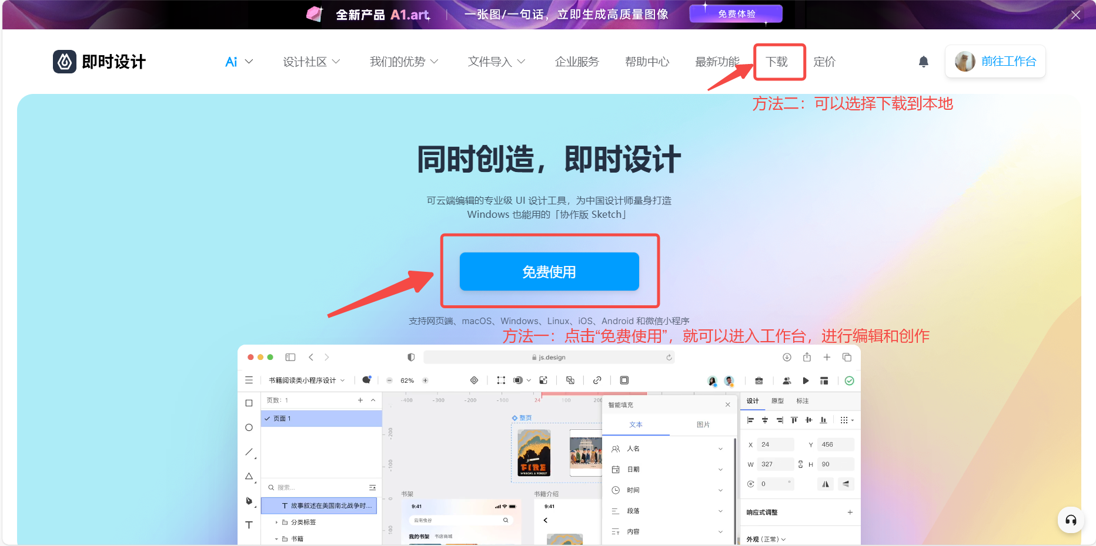
Task: Click the green sync check icon
Action: (x=849, y=380)
